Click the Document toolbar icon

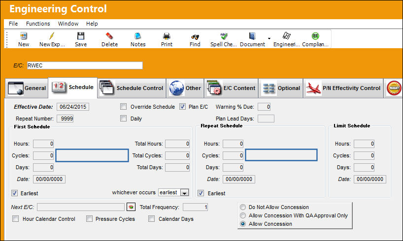[252, 36]
